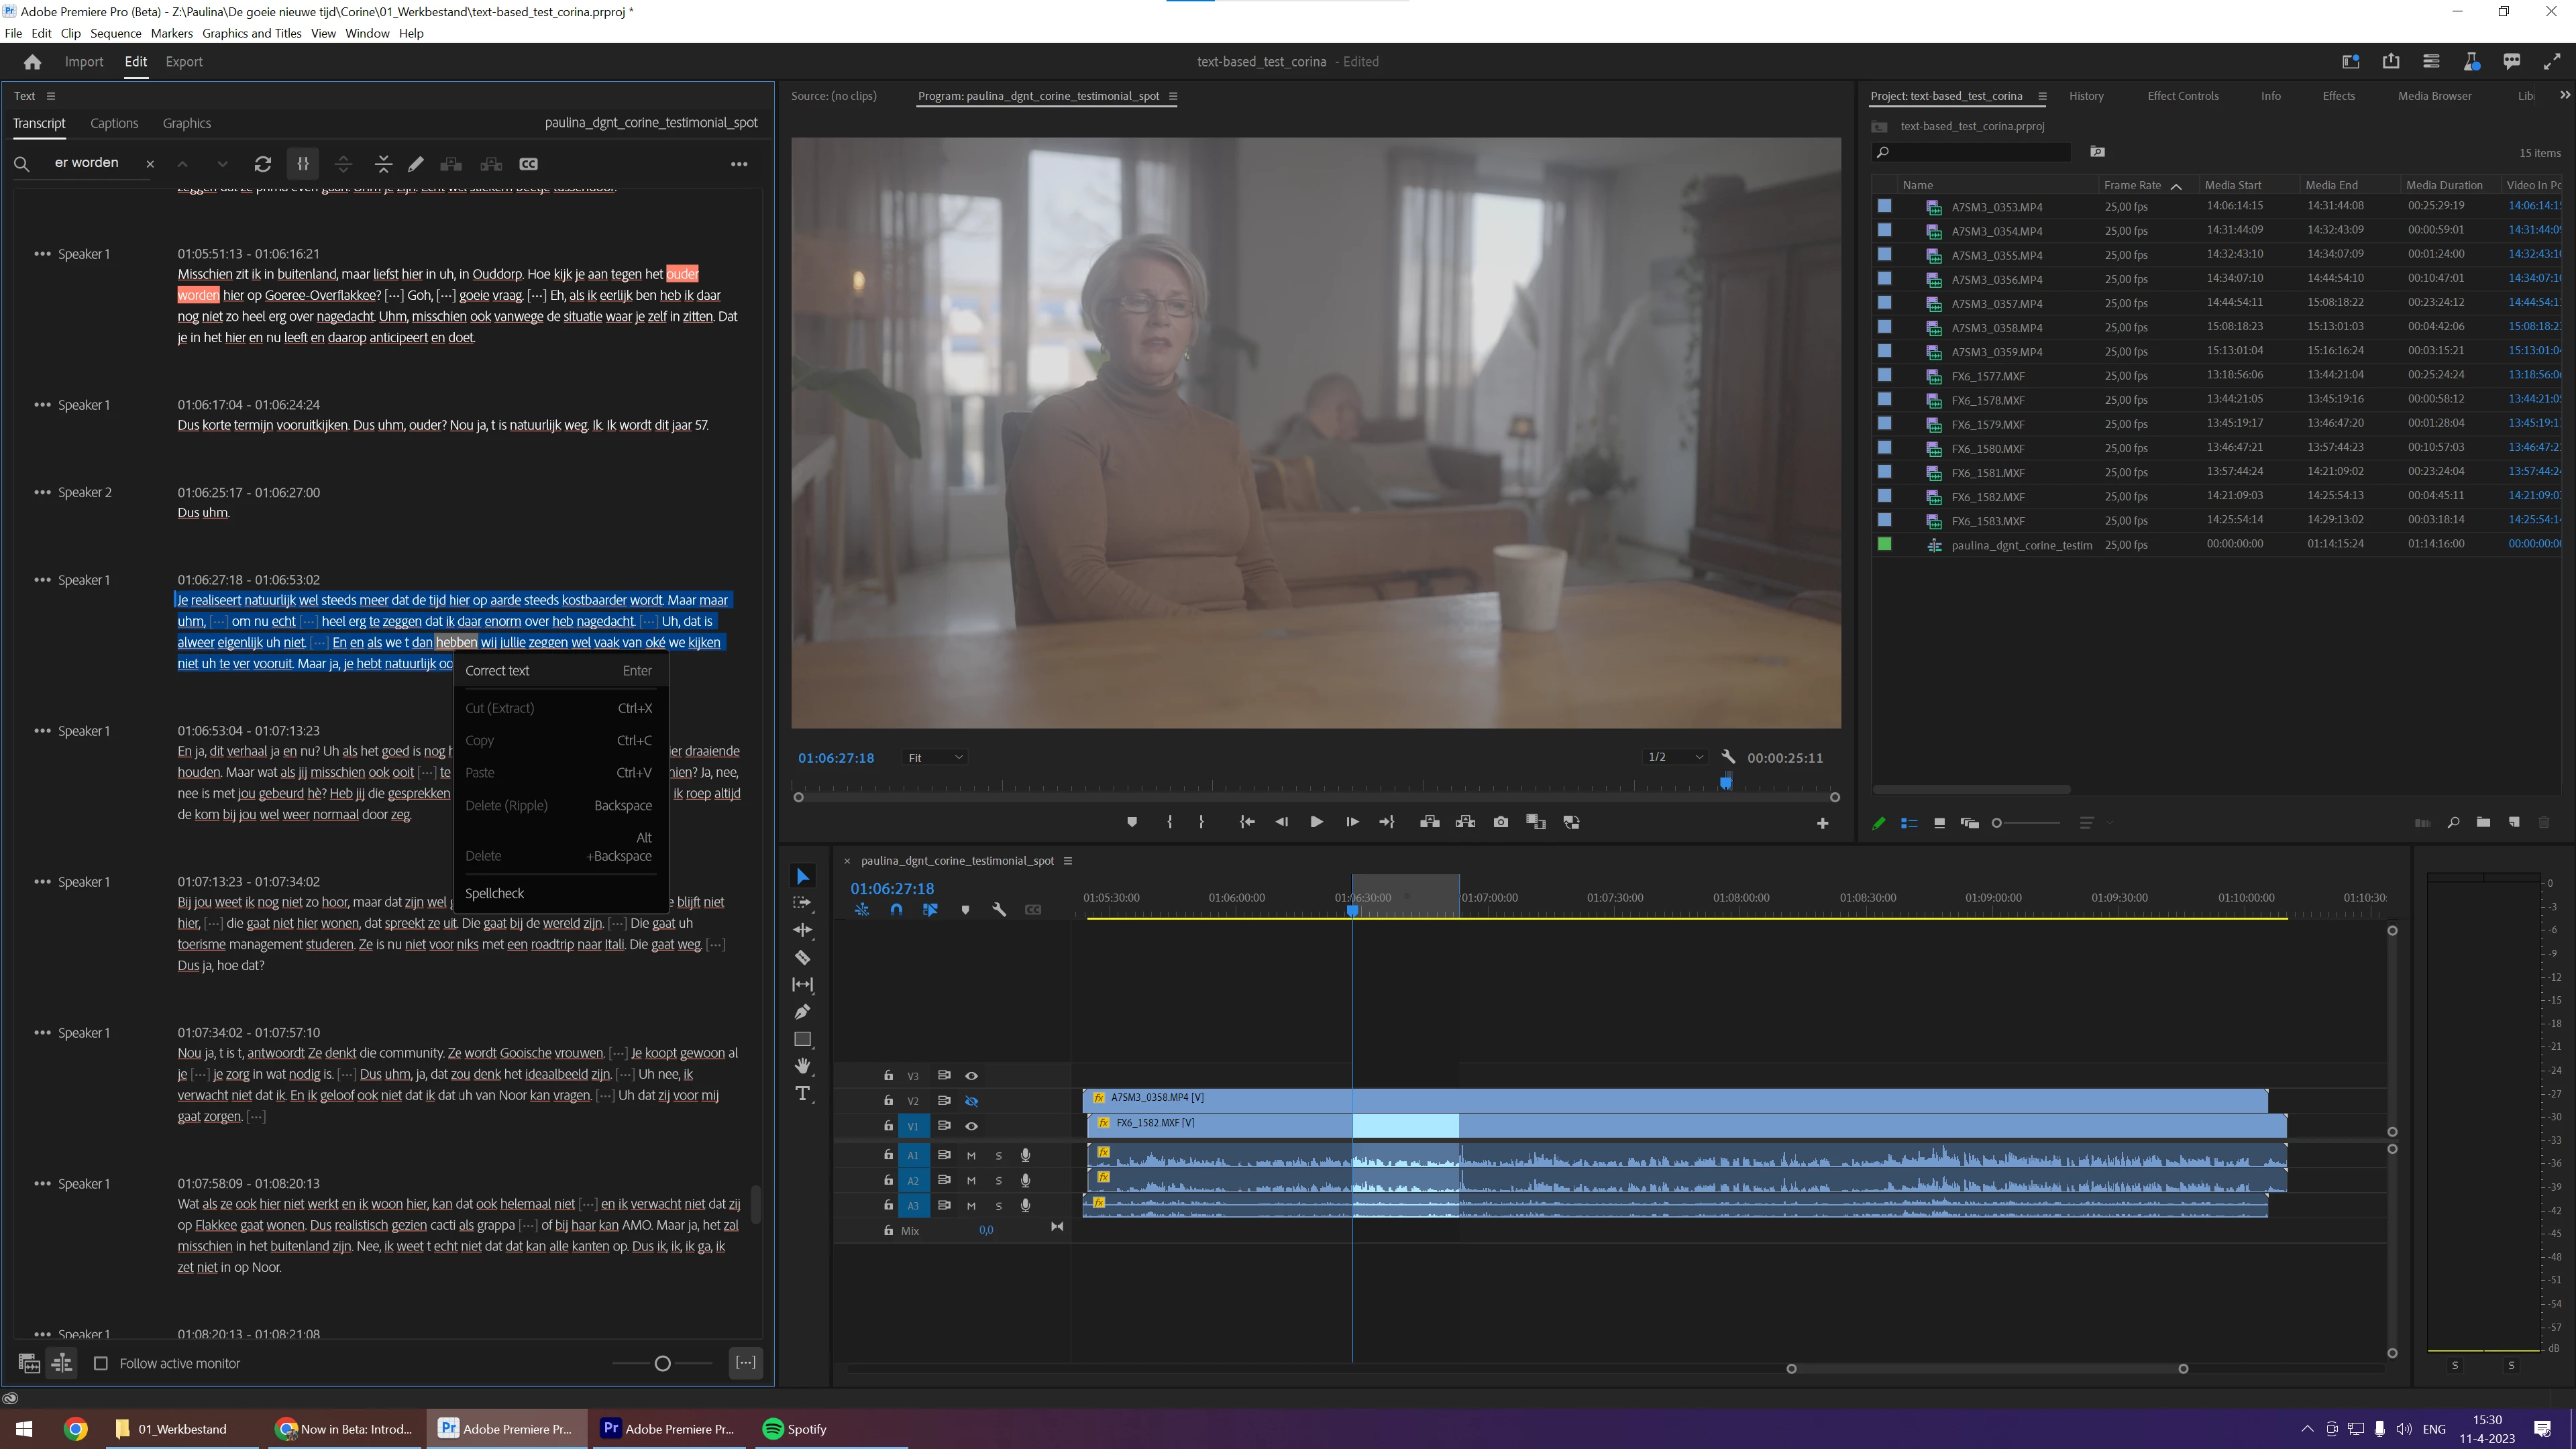Adjust the transcript font size slider
The height and width of the screenshot is (1449, 2576).
(662, 1363)
